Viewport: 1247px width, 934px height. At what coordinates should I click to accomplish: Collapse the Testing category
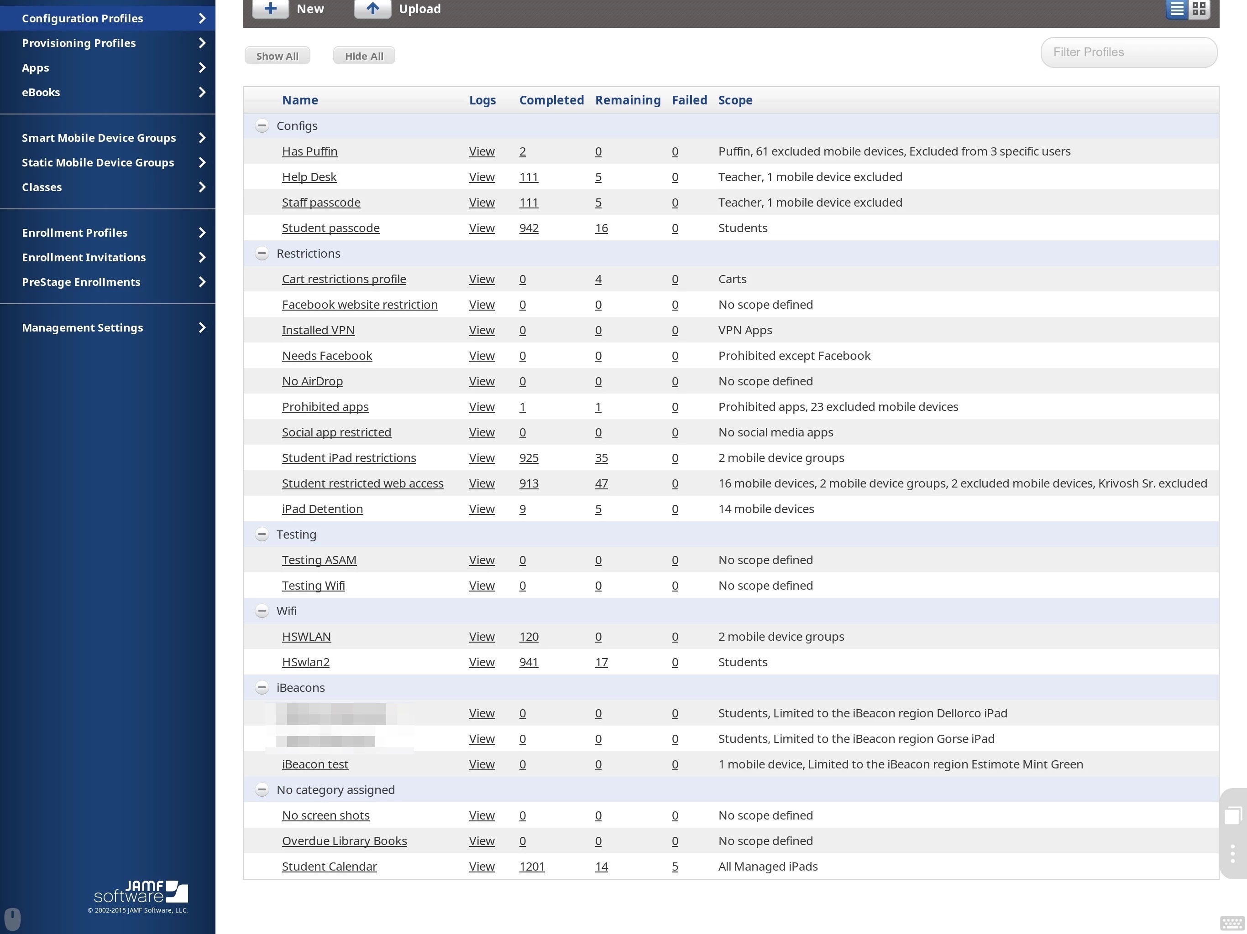[262, 534]
